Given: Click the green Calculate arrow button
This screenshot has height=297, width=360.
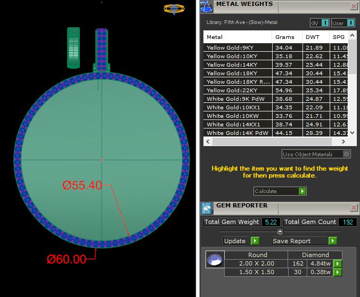Looking at the screenshot, I should tap(302, 191).
